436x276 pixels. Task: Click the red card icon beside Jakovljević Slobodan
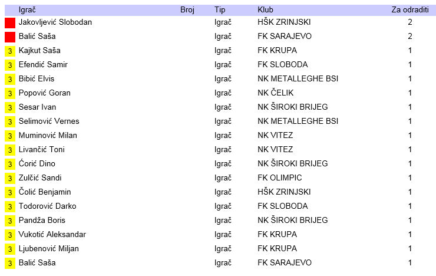click(x=9, y=22)
